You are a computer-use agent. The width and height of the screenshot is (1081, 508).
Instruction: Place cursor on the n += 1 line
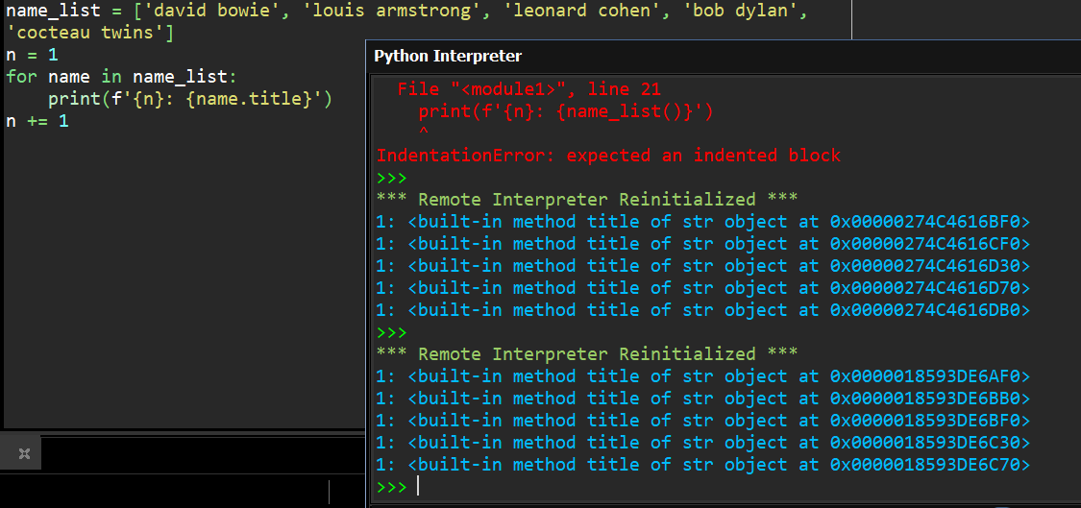click(x=37, y=121)
